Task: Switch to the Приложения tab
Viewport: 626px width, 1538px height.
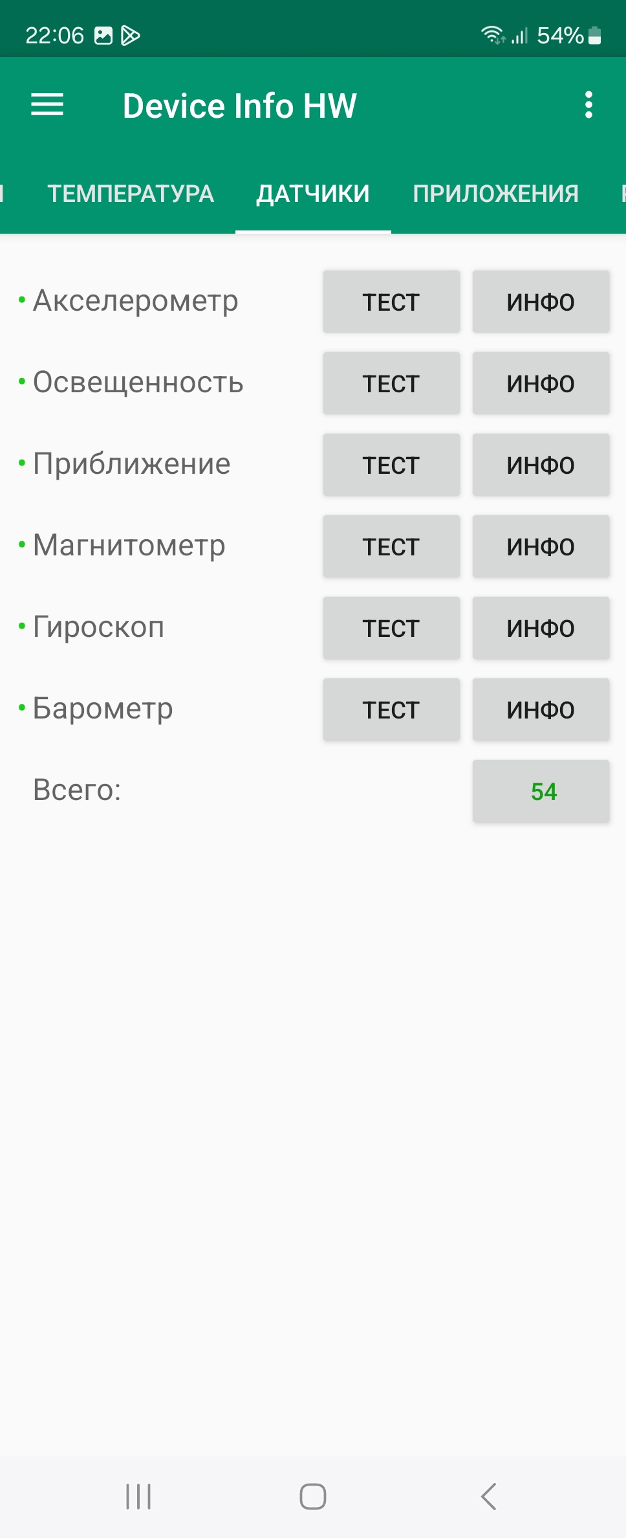Action: pyautogui.click(x=495, y=194)
